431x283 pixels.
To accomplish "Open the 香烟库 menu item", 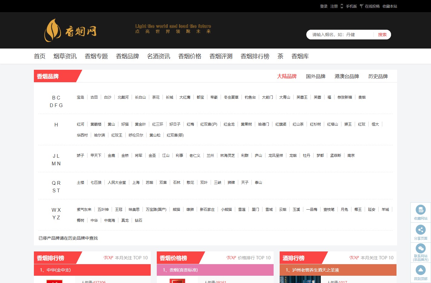I will tap(300, 56).
